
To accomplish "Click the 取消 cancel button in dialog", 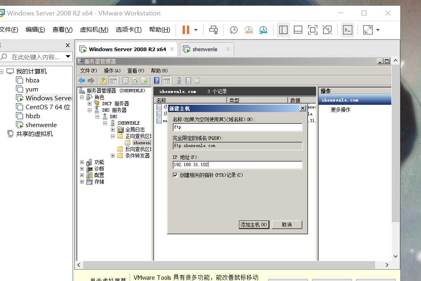I will [x=287, y=225].
